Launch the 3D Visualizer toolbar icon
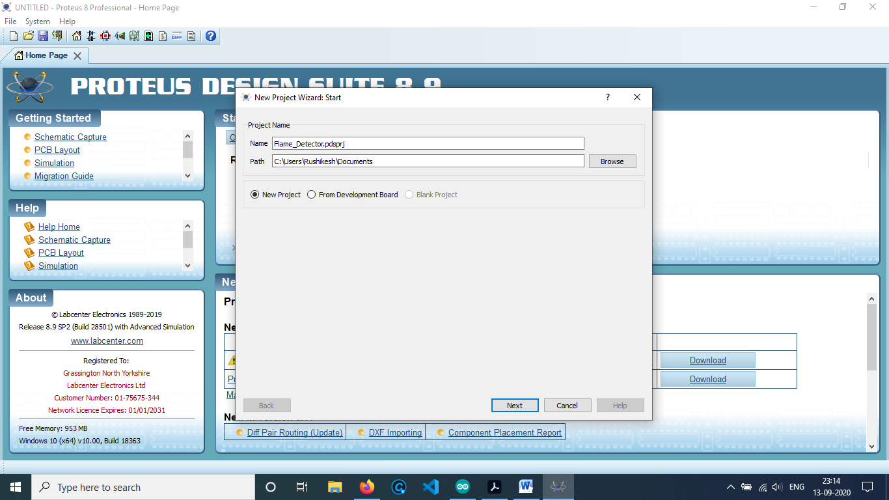The width and height of the screenshot is (889, 500). [x=120, y=36]
